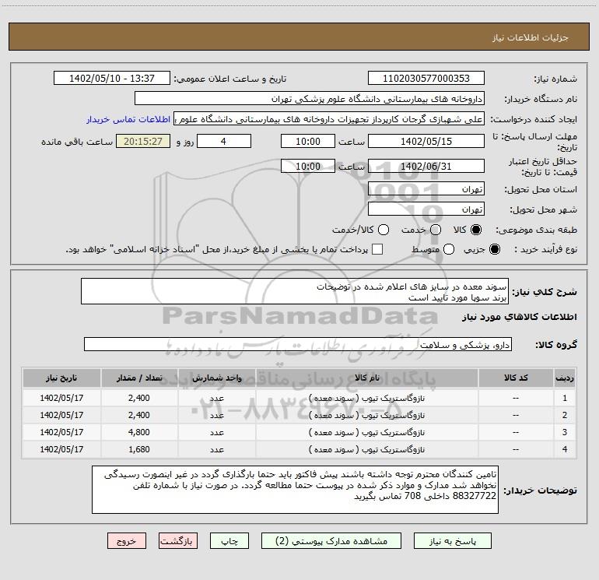Click the ردیف column header
This screenshot has height=580, width=599.
click(x=565, y=378)
